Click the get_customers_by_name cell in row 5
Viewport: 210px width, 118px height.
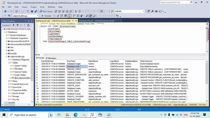point(98,75)
